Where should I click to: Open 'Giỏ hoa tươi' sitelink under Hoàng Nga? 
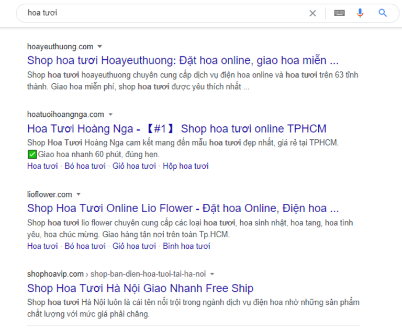[134, 166]
